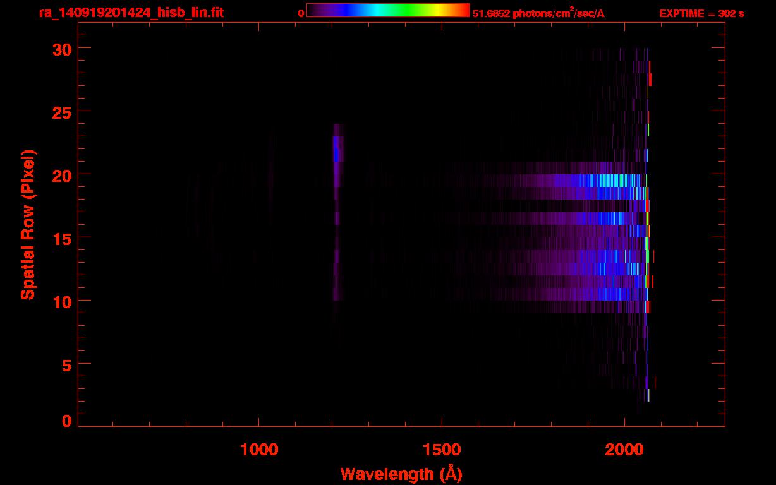
Task: Click the color bar minimum value 0
Action: click(301, 13)
